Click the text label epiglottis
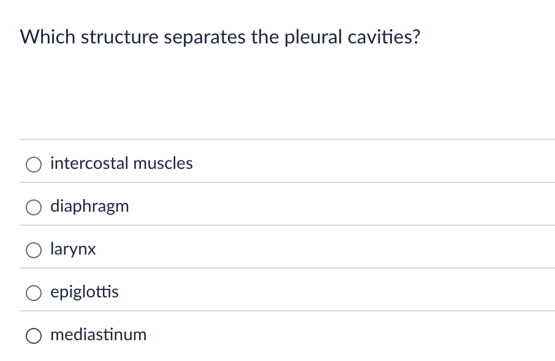 [x=85, y=292]
